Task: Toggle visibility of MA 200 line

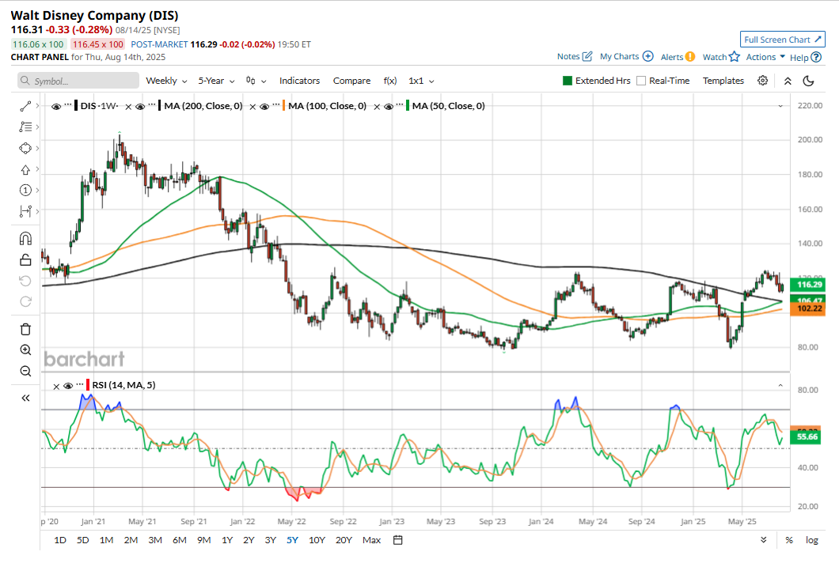Action: tap(140, 107)
